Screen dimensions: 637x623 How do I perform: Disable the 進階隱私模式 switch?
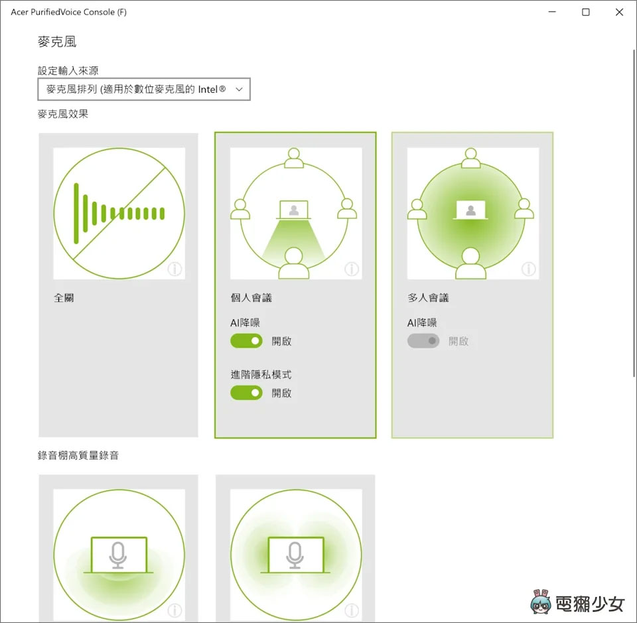coord(247,393)
